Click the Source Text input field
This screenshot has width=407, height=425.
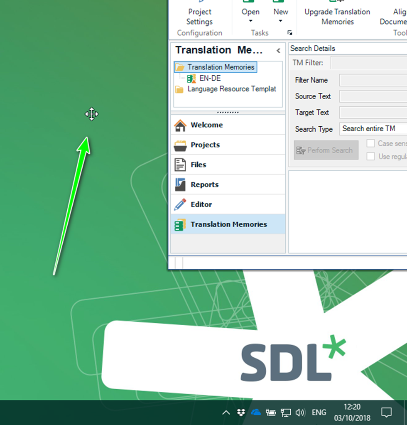373,96
